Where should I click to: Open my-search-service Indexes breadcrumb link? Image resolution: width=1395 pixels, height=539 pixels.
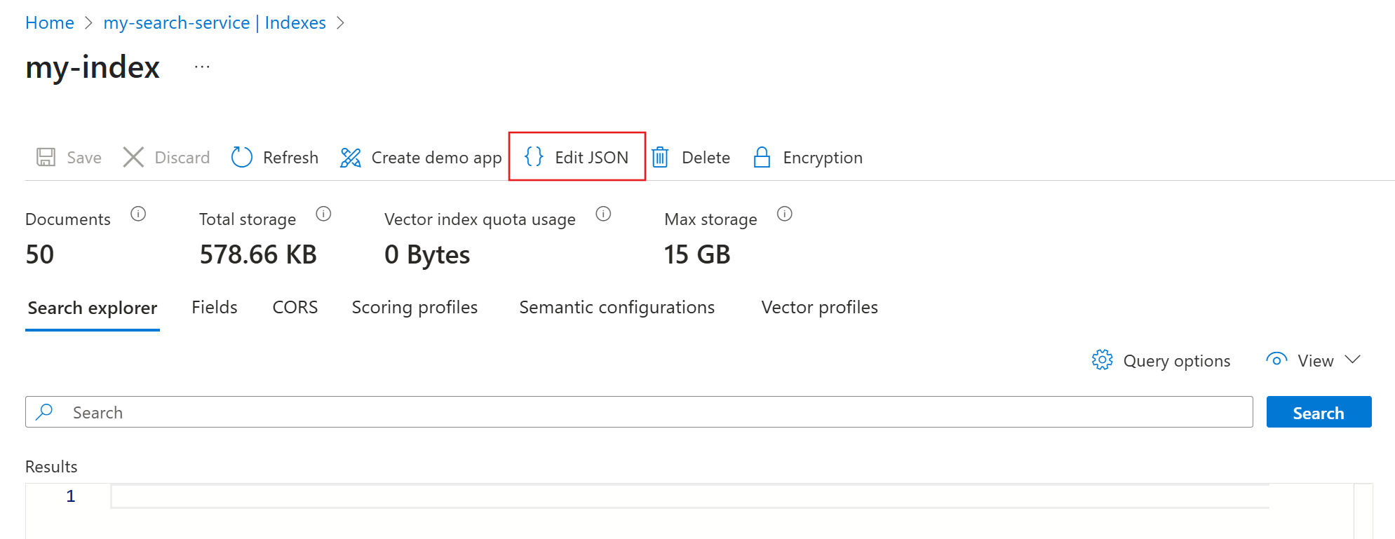click(x=215, y=22)
